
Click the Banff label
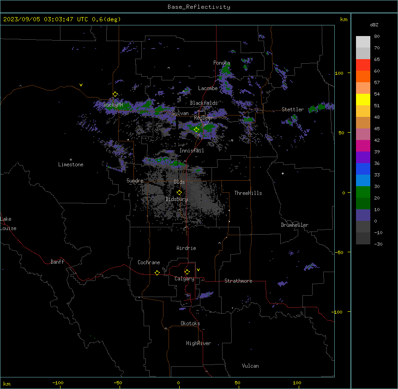click(57, 262)
